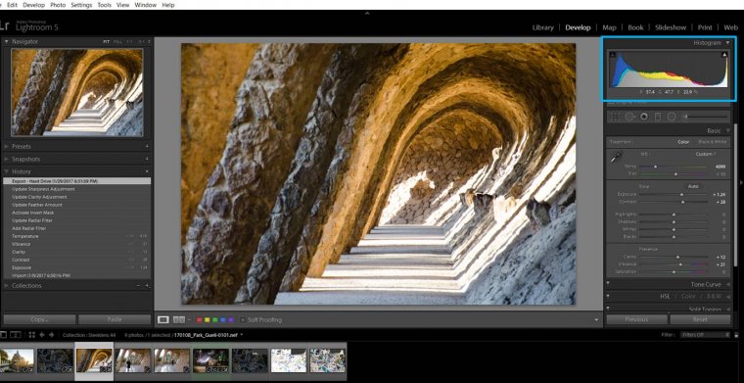Expand the Tone Curve panel
The image size is (744, 383).
728,284
